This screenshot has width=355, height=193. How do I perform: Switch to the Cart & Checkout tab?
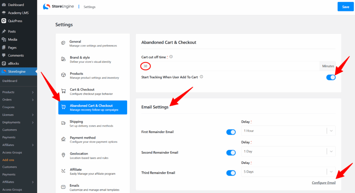[x=93, y=91]
